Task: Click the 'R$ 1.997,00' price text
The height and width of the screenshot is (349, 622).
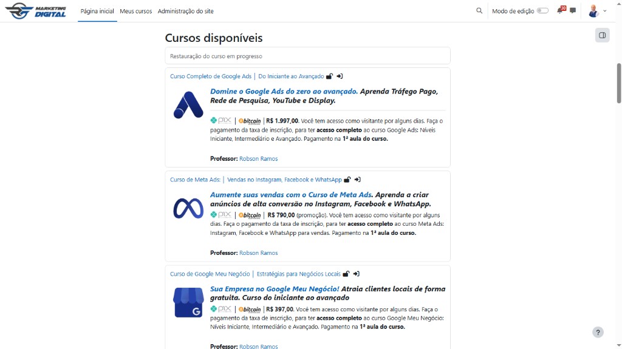Action: tap(282, 121)
